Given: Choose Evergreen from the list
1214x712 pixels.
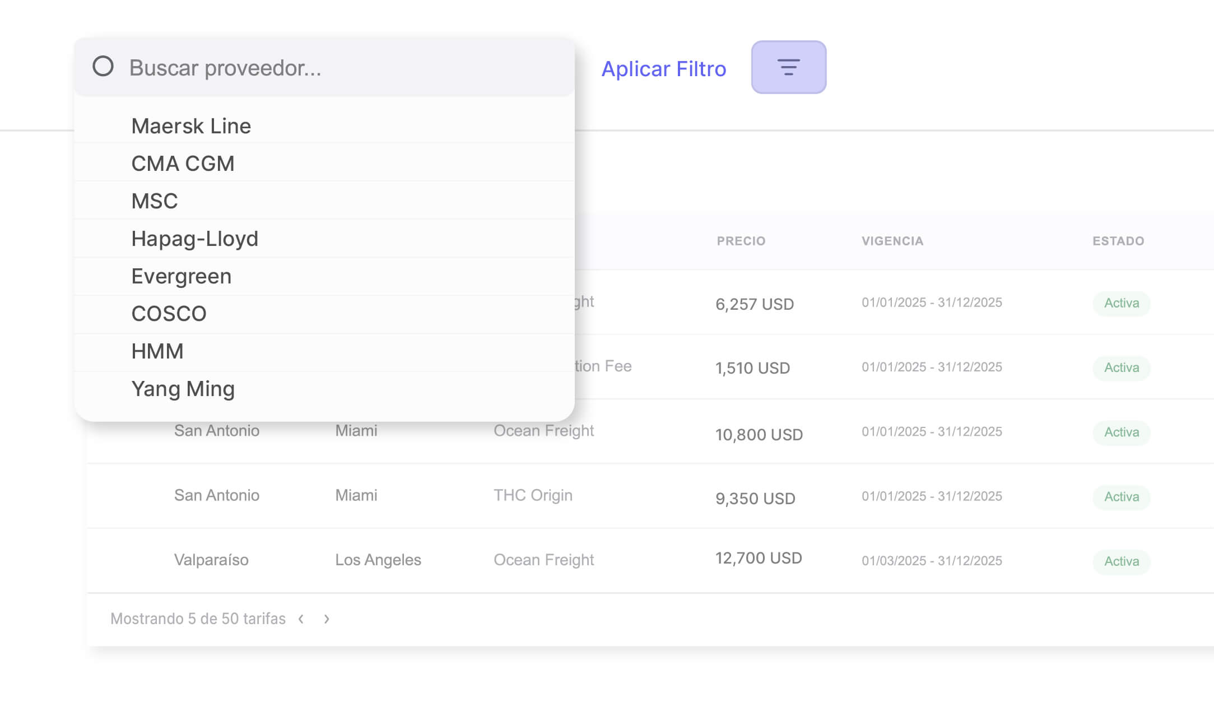Looking at the screenshot, I should click(x=181, y=276).
